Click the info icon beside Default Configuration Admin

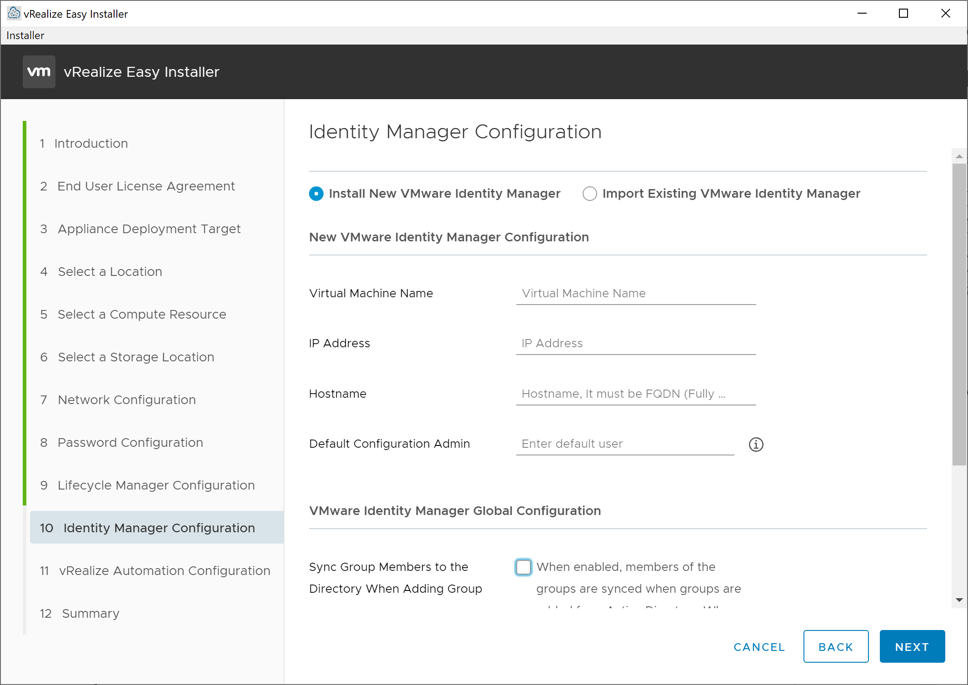[x=756, y=444]
